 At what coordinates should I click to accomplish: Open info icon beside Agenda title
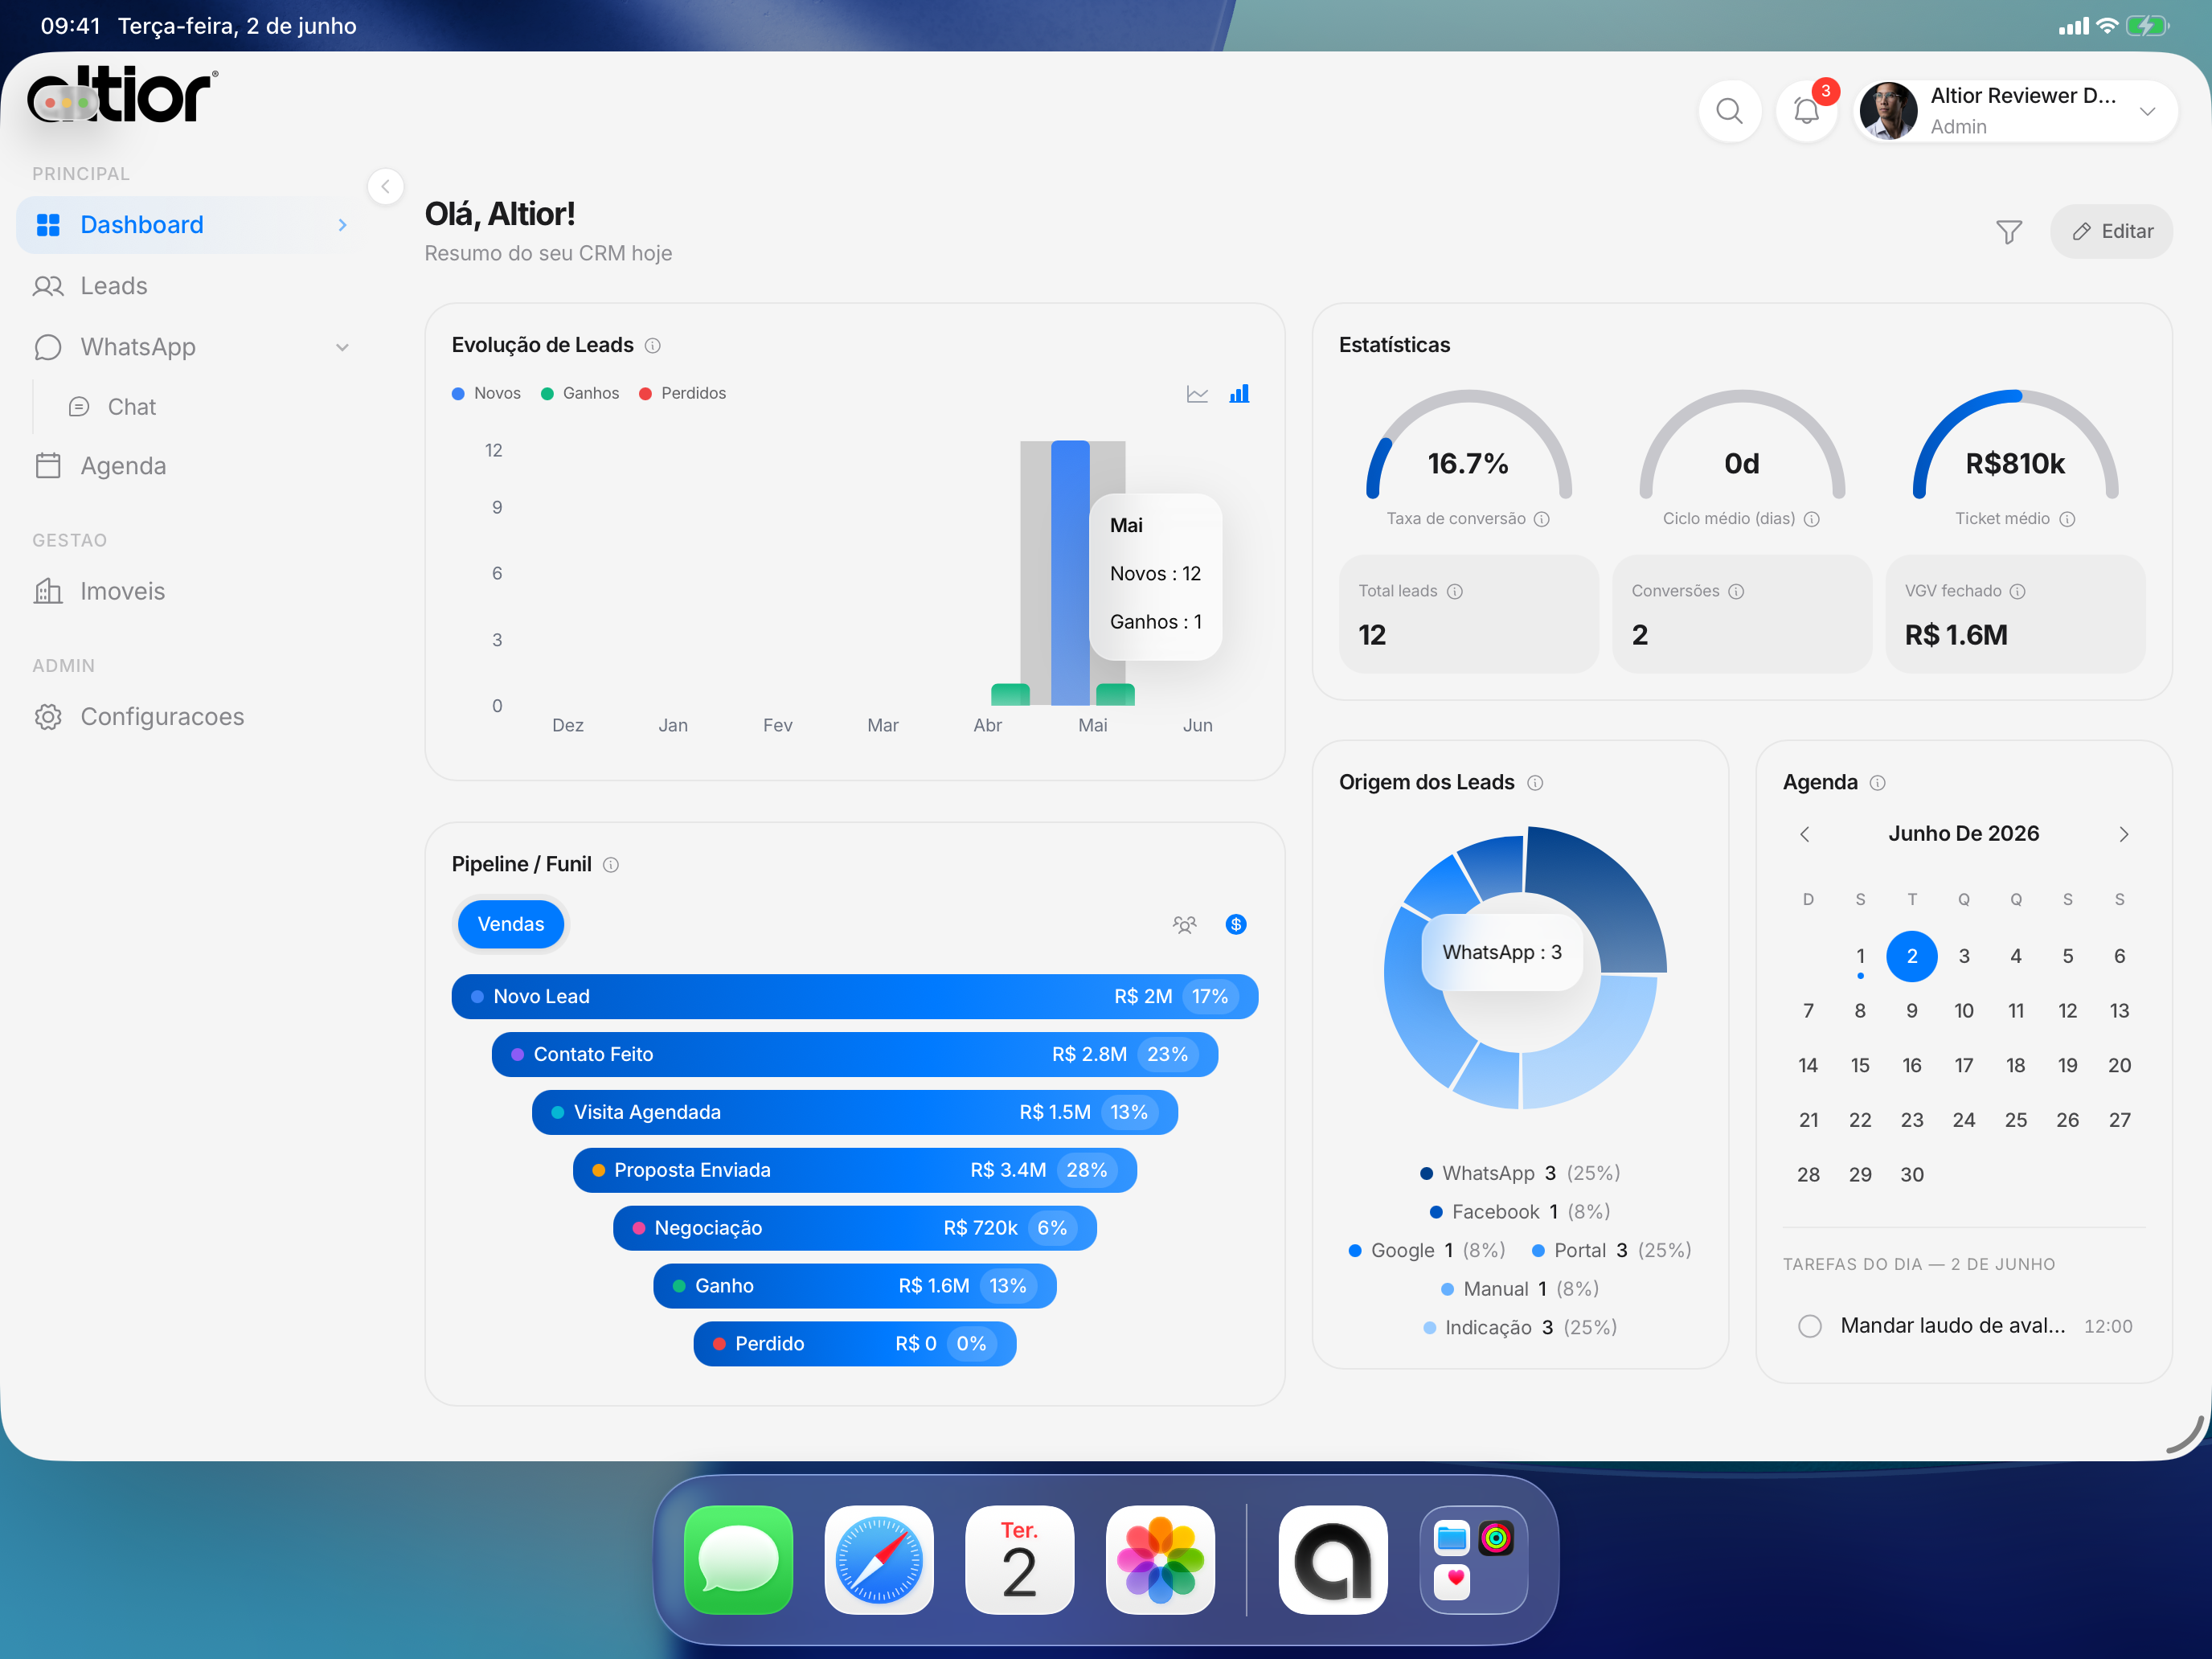[x=1877, y=783]
